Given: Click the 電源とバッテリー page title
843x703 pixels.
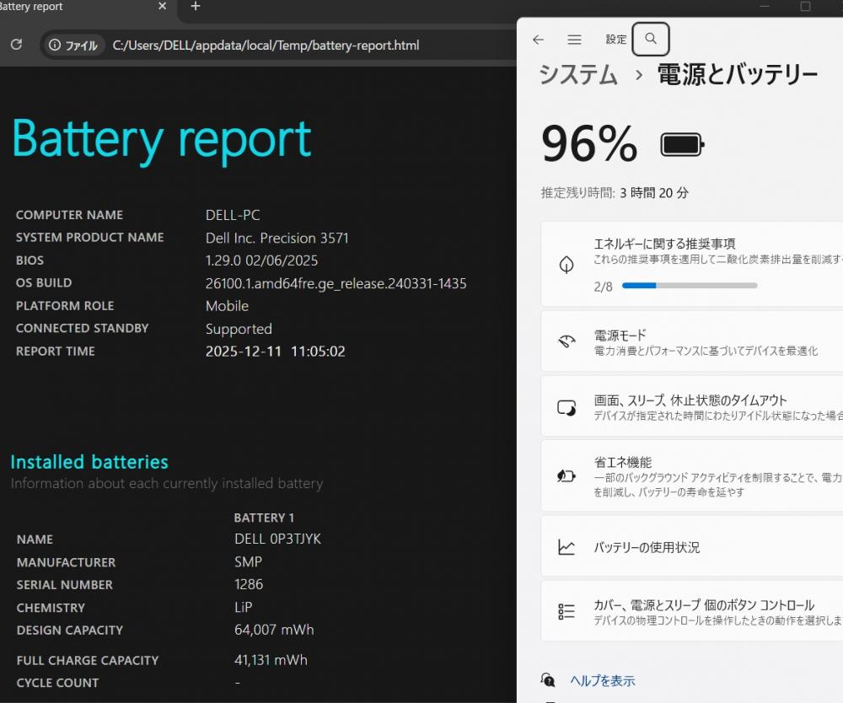Looking at the screenshot, I should click(x=738, y=73).
